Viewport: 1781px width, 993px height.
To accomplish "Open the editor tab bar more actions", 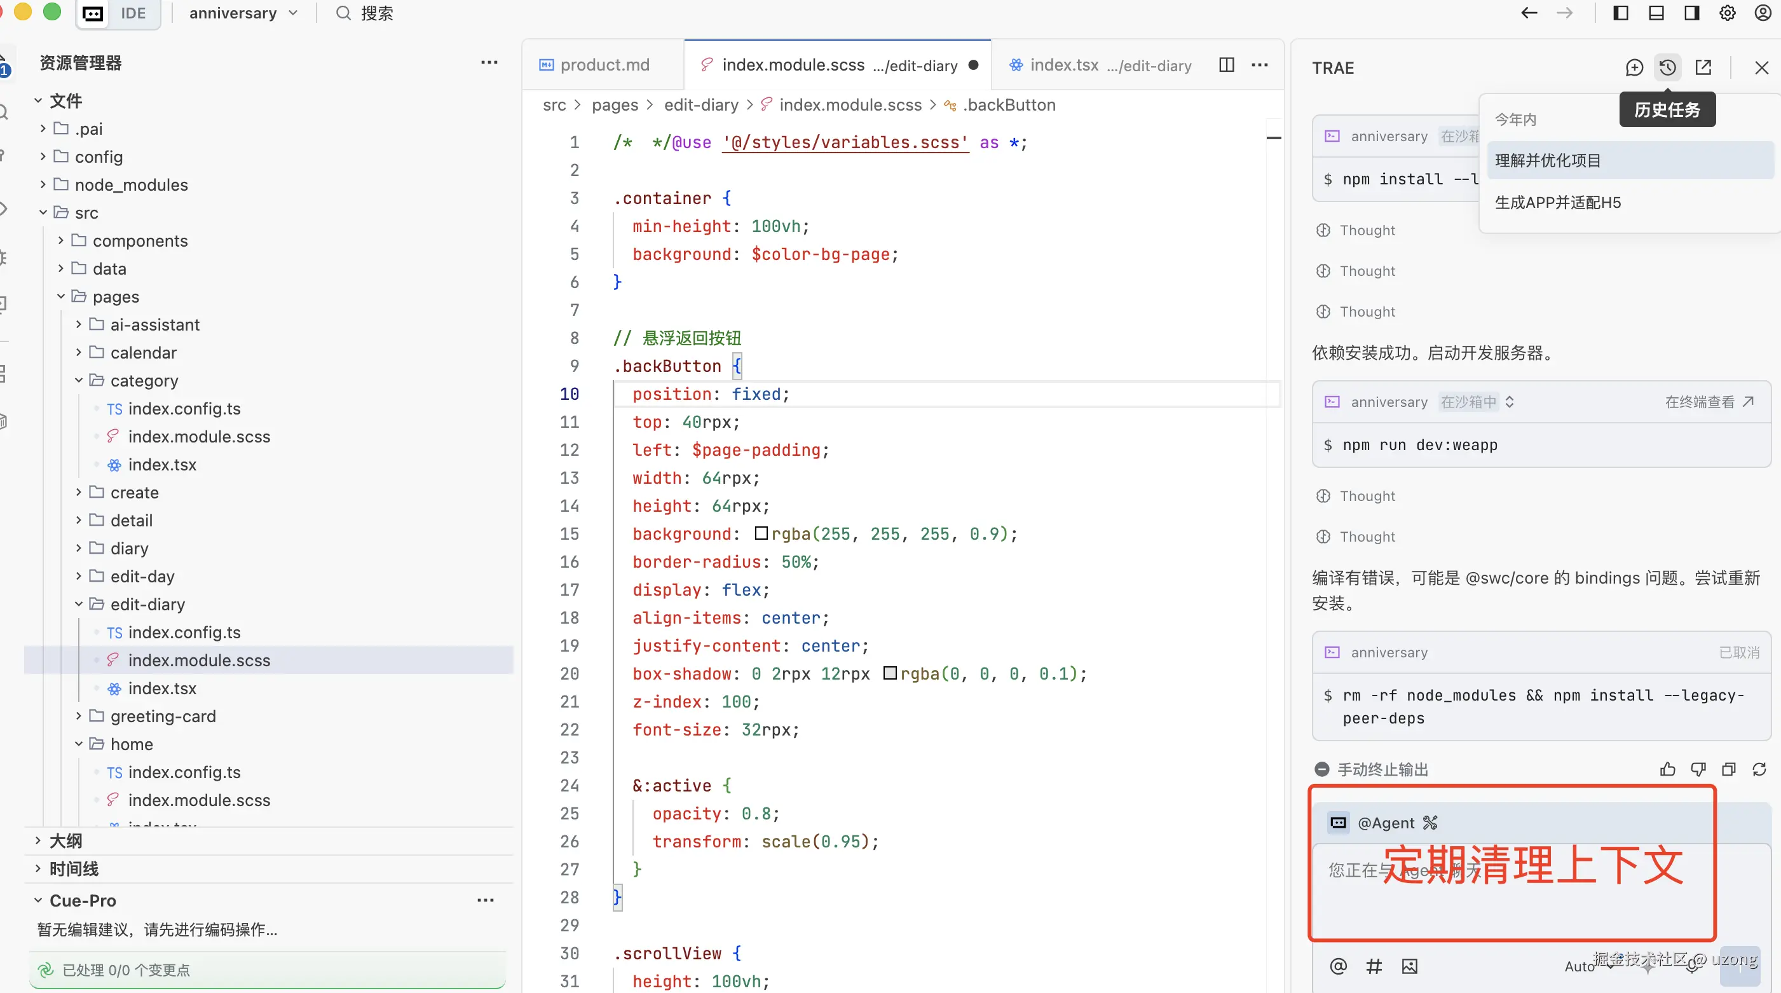I will click(1260, 65).
